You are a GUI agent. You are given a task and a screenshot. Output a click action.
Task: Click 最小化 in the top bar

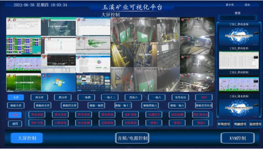(230, 5)
